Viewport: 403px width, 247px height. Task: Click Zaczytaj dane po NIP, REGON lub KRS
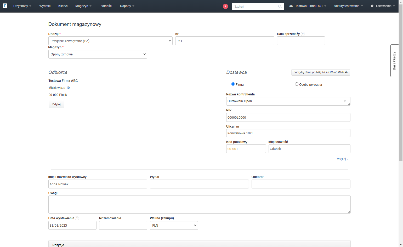[x=321, y=72]
